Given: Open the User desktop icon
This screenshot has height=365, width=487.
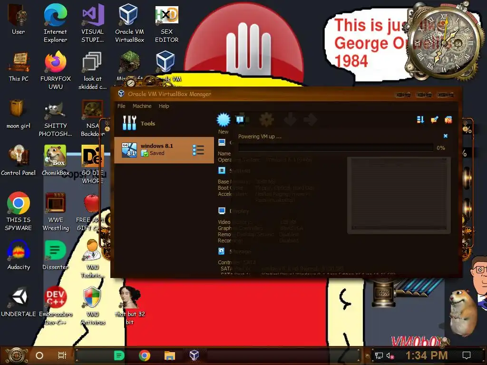Looking at the screenshot, I should tap(19, 19).
